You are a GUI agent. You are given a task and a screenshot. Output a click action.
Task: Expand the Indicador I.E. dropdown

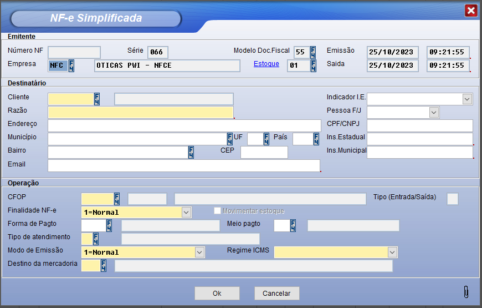467,99
